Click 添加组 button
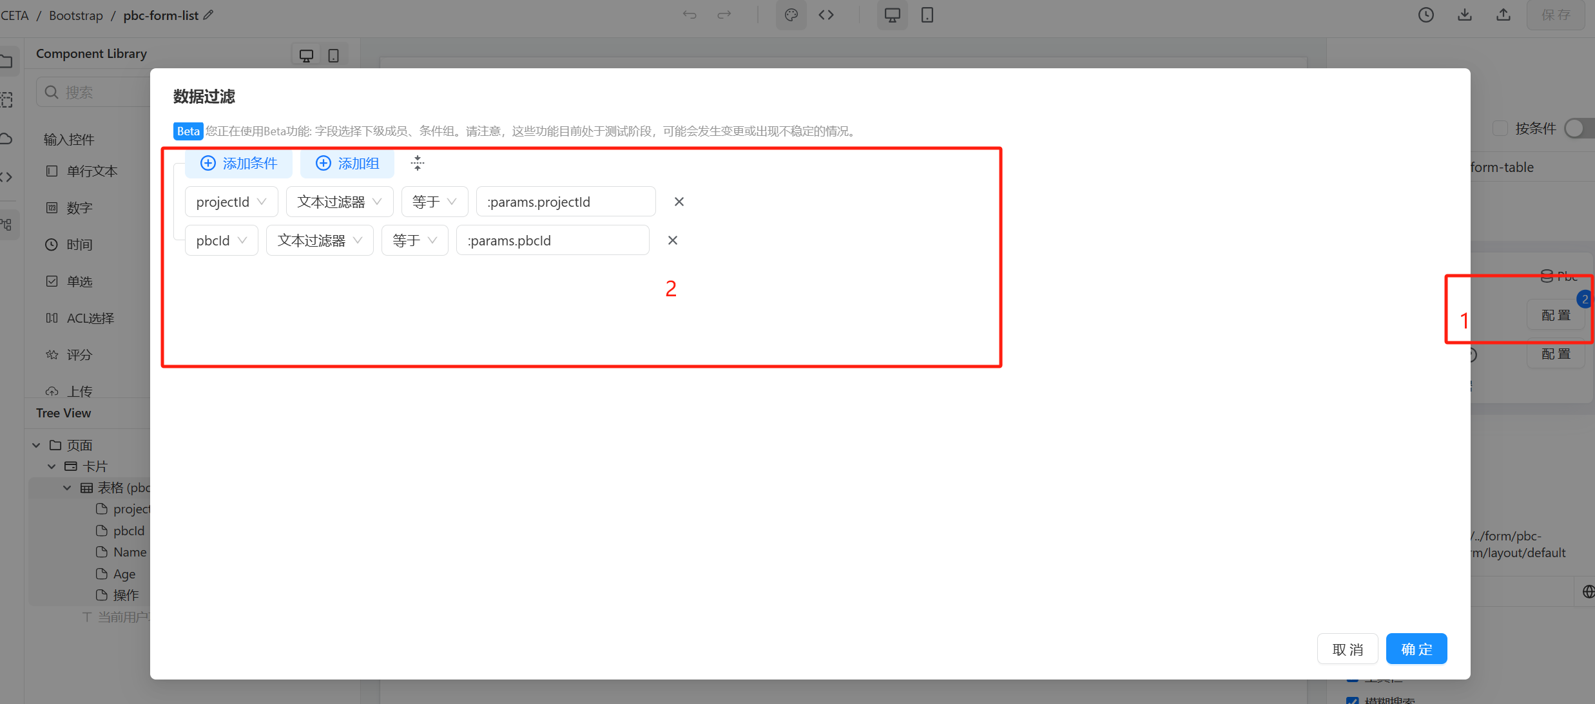1595x704 pixels. 347,164
